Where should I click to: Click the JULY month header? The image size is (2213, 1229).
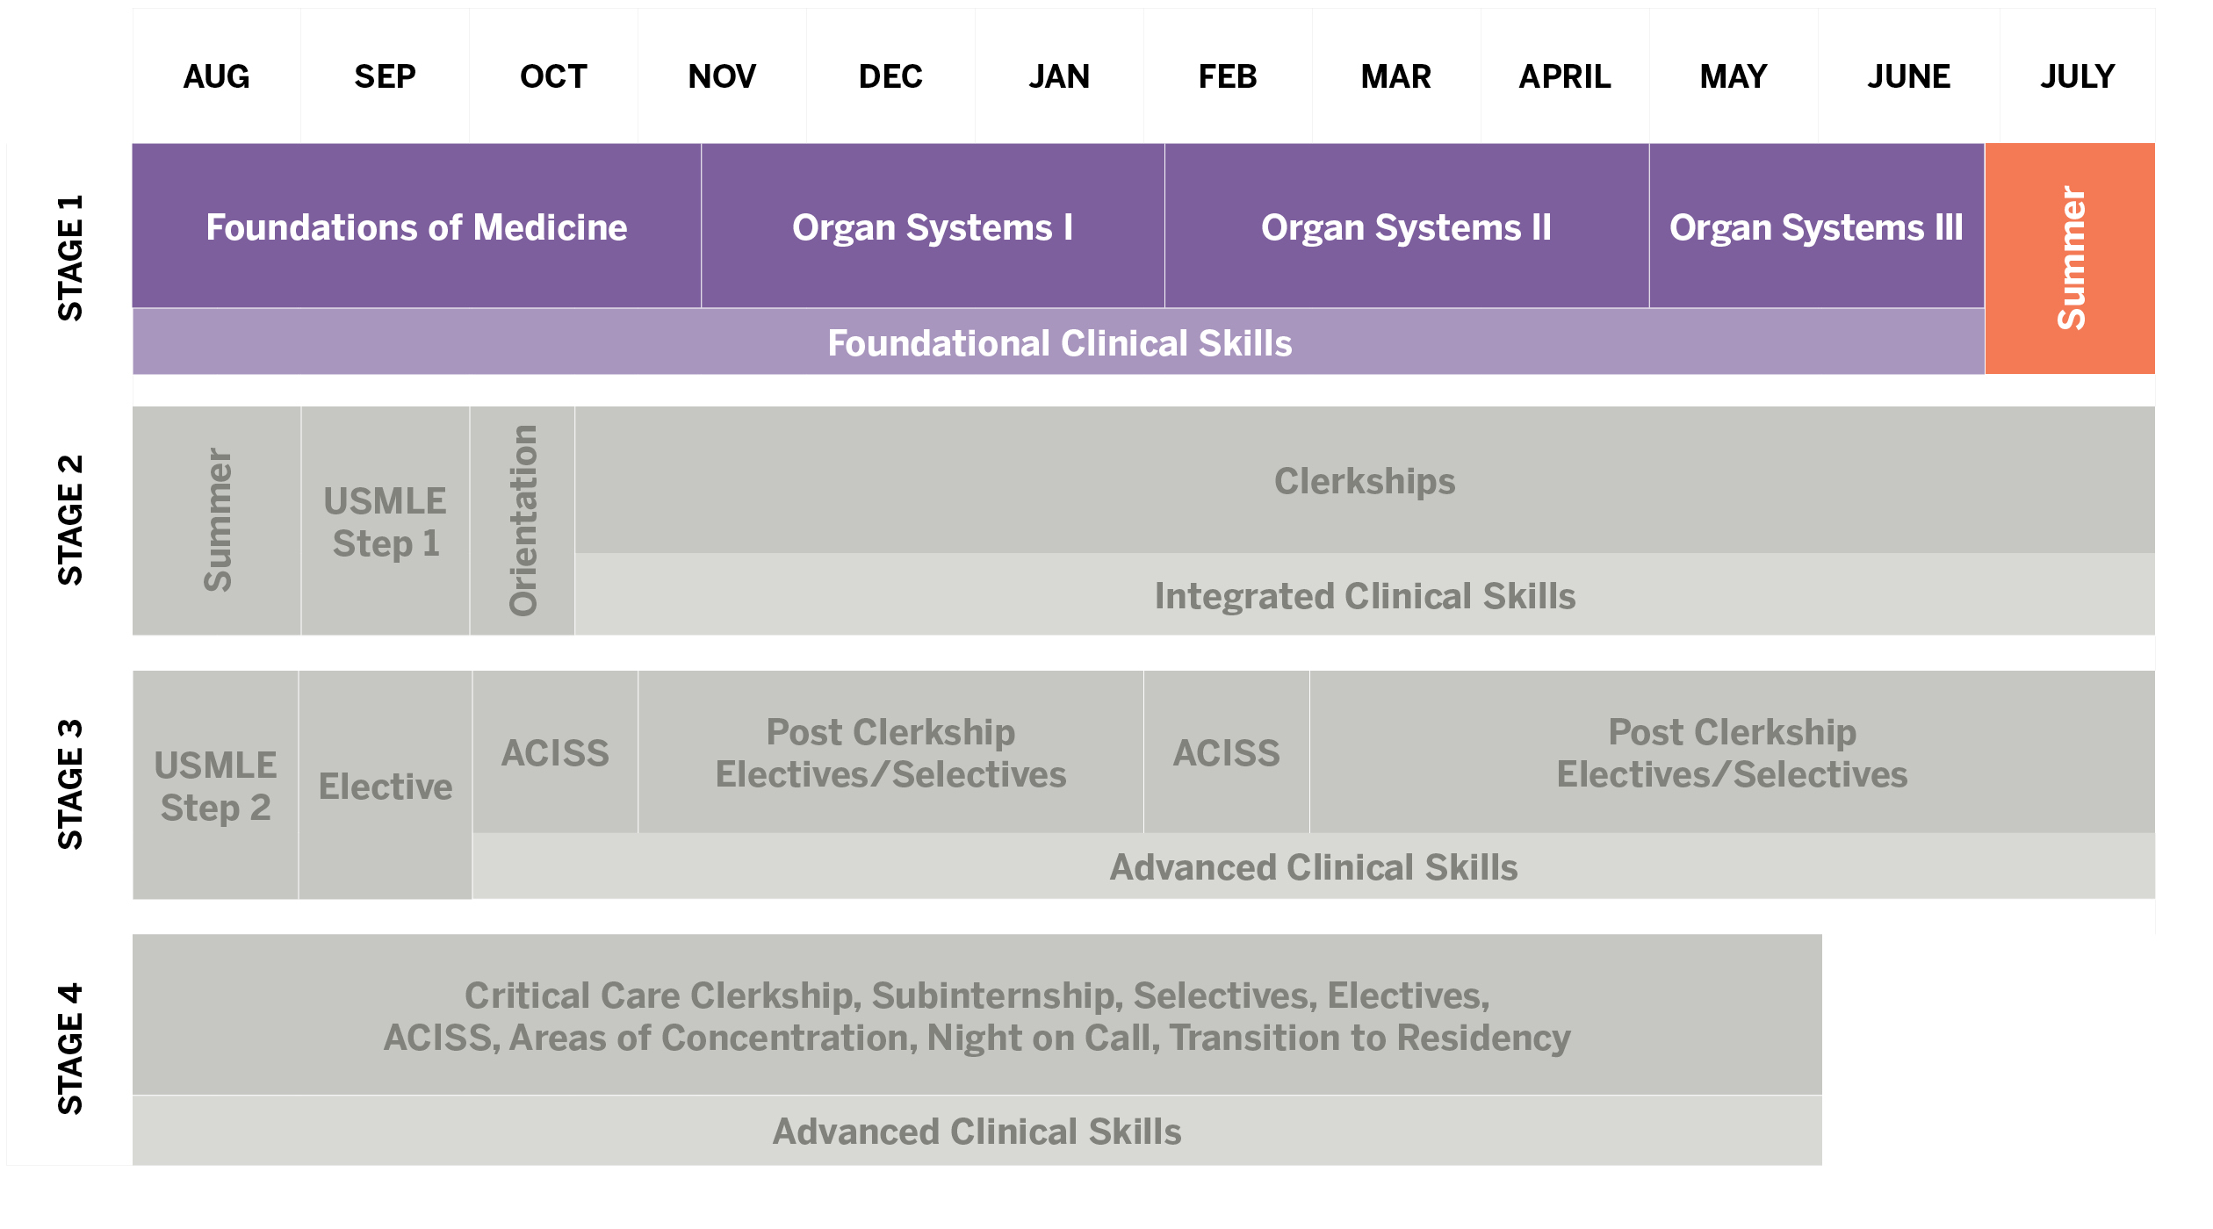pos(2077,76)
